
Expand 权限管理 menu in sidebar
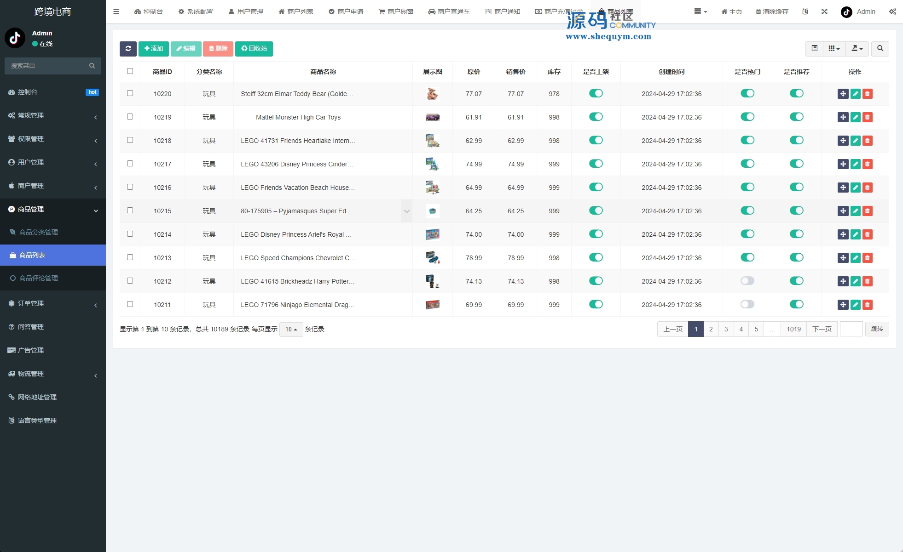point(53,139)
